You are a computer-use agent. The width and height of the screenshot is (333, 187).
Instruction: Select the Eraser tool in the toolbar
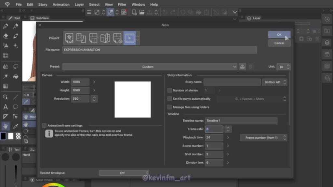6,36
